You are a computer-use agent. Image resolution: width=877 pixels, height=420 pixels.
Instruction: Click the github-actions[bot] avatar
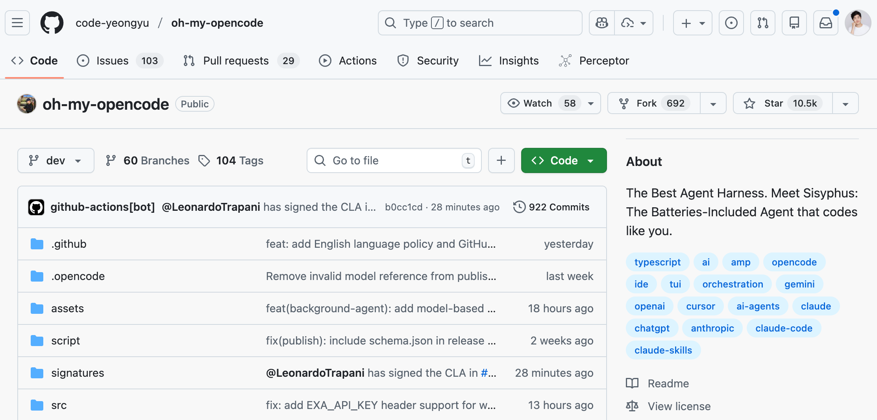click(x=36, y=207)
